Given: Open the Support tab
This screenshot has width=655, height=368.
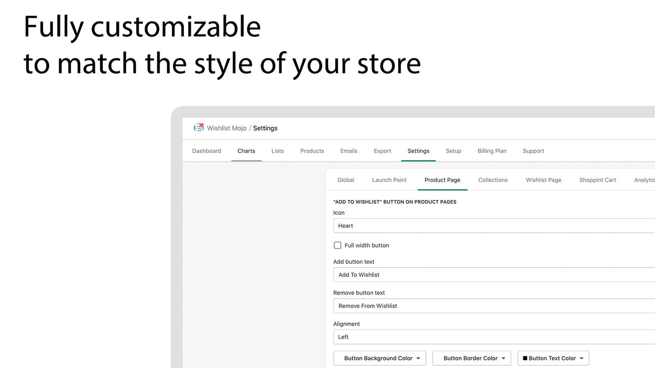Looking at the screenshot, I should click(x=534, y=151).
